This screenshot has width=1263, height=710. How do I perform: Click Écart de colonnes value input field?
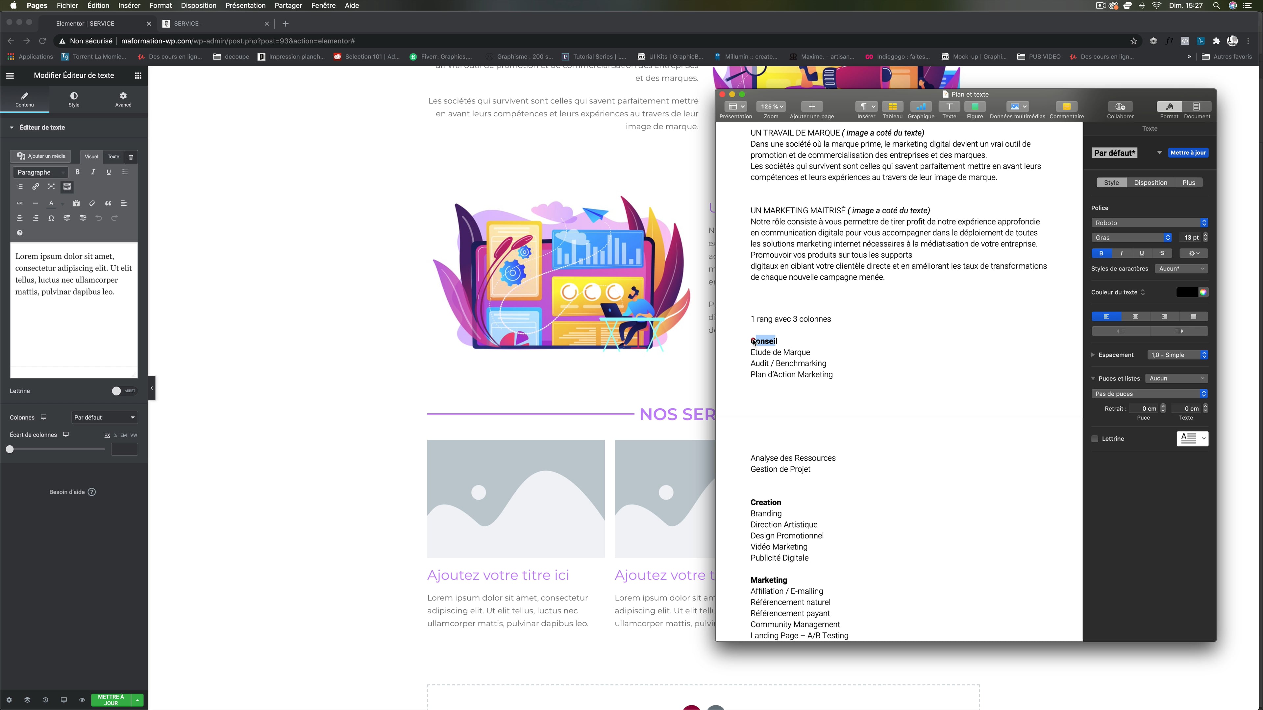125,449
